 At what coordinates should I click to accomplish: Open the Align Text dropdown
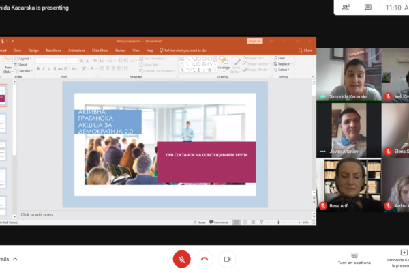150,65
